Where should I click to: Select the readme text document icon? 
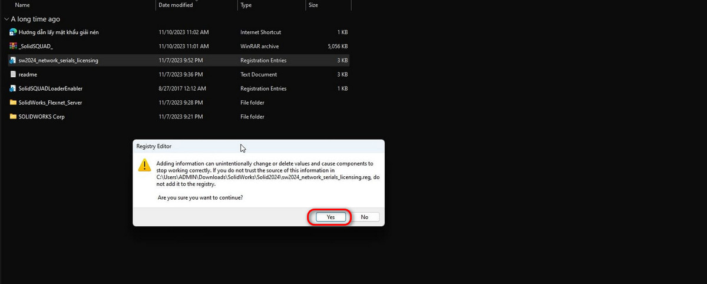tap(13, 74)
